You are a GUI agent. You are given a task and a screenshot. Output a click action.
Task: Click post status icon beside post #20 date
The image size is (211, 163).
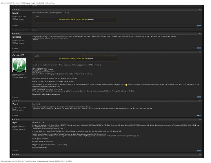(13, 155)
